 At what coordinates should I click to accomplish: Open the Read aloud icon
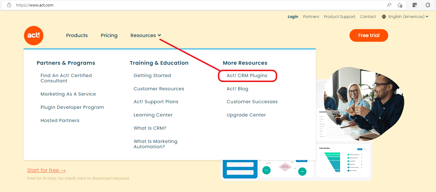click(x=389, y=5)
